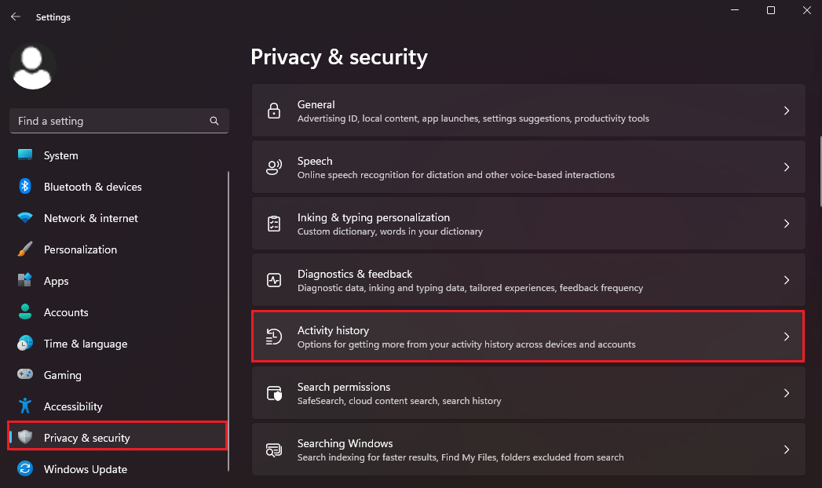The height and width of the screenshot is (488, 822).
Task: Select Personalization in sidebar
Action: (118, 249)
